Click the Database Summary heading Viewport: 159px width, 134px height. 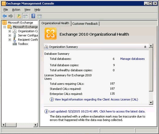pyautogui.click(x=57, y=54)
